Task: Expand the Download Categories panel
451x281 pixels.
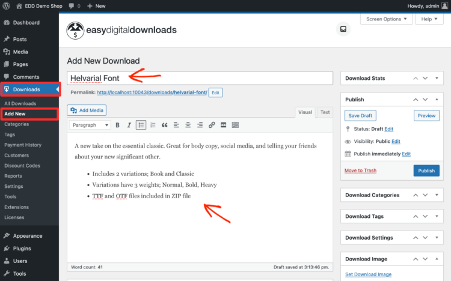Action: click(x=437, y=195)
